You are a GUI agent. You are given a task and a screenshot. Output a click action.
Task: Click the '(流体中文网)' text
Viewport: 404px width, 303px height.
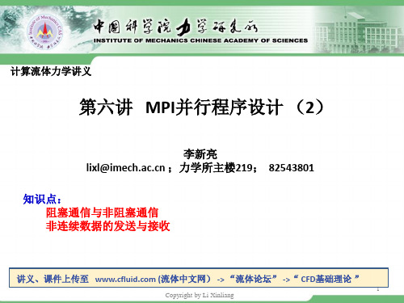click(x=184, y=279)
